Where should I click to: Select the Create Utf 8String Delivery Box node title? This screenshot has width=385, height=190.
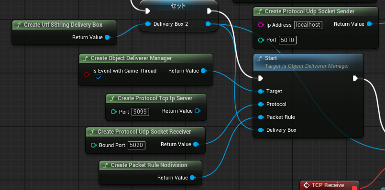click(63, 25)
